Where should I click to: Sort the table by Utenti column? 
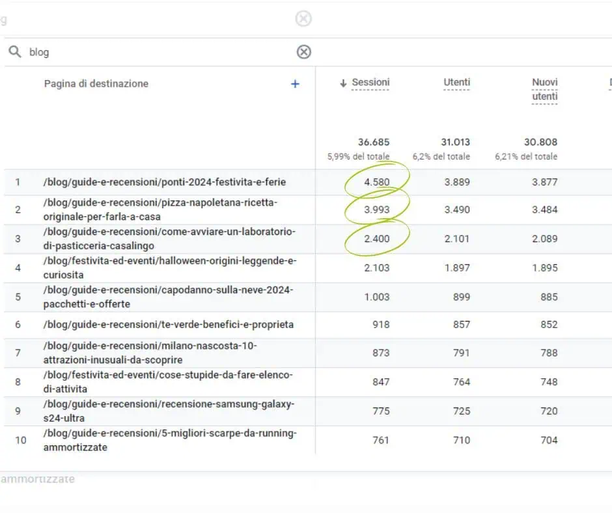pos(456,83)
